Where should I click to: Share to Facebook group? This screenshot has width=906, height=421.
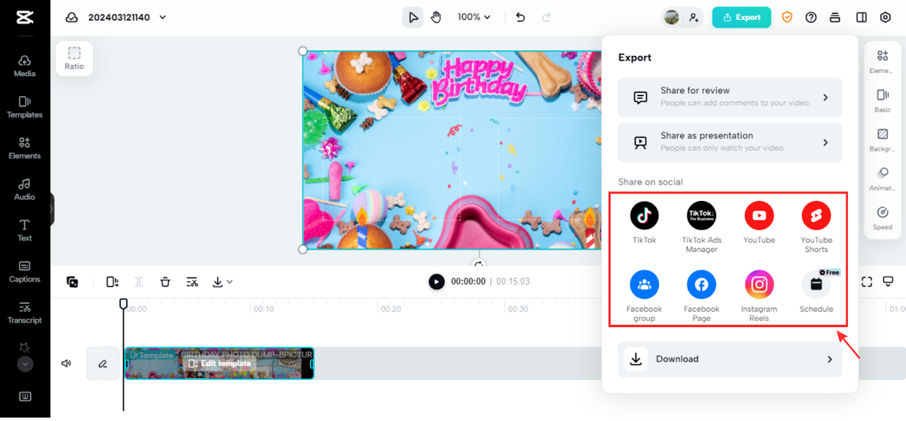(x=644, y=296)
